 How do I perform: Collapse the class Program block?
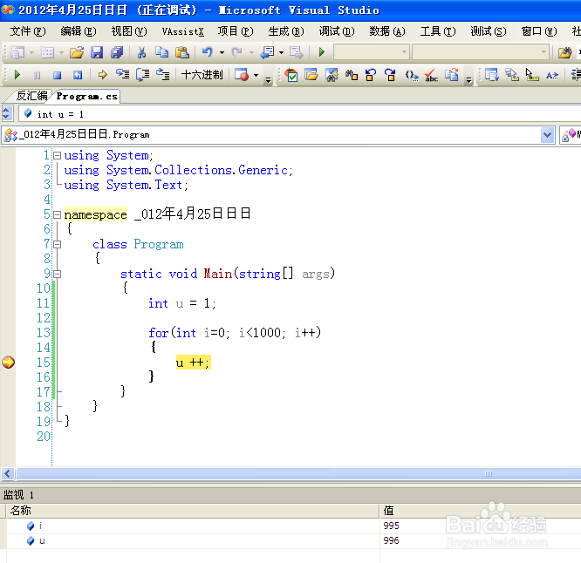[x=57, y=244]
